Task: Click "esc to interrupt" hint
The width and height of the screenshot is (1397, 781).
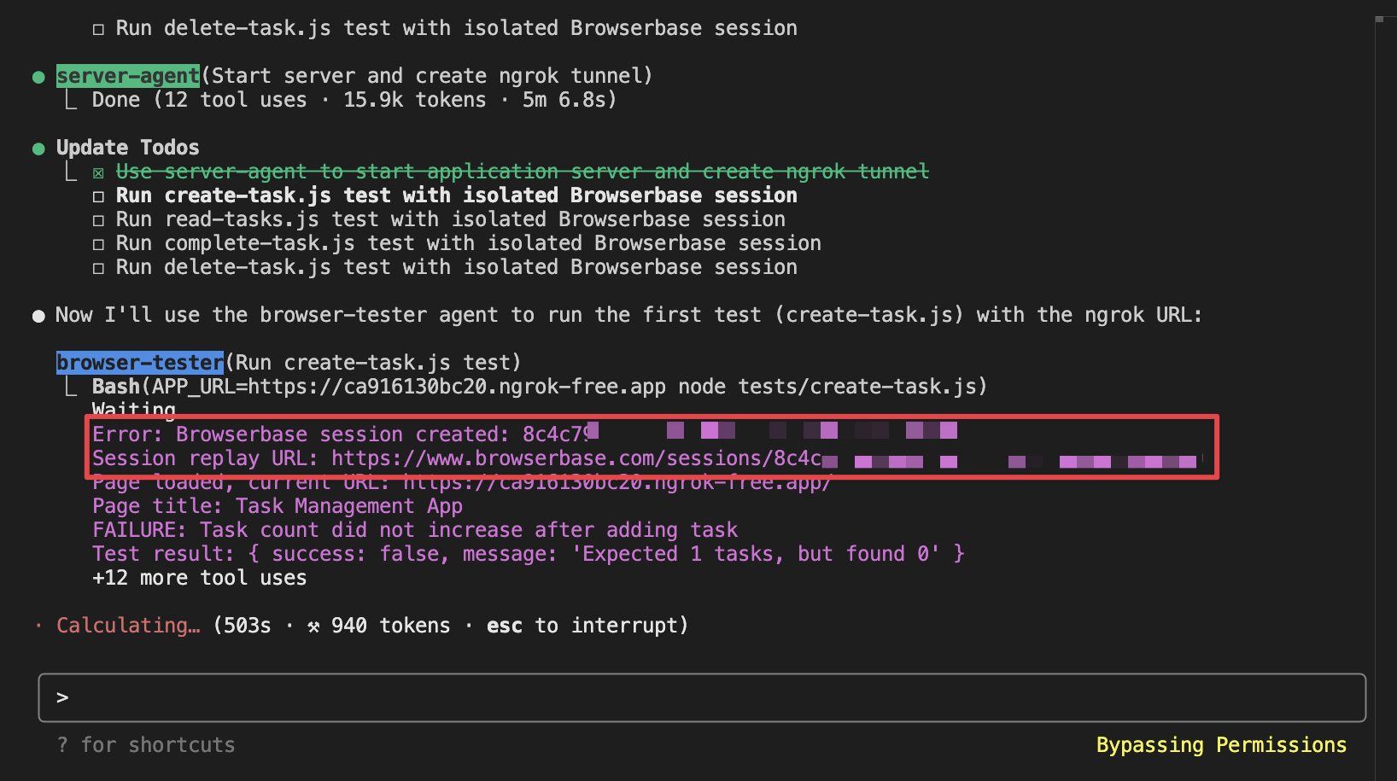Action: (x=587, y=626)
